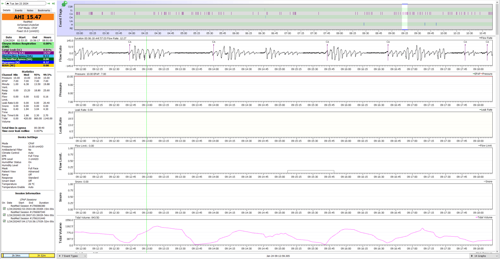The image size is (500, 259).
Task: Open calendar via Tue Jan 23 2024 button
Action: (26, 4)
